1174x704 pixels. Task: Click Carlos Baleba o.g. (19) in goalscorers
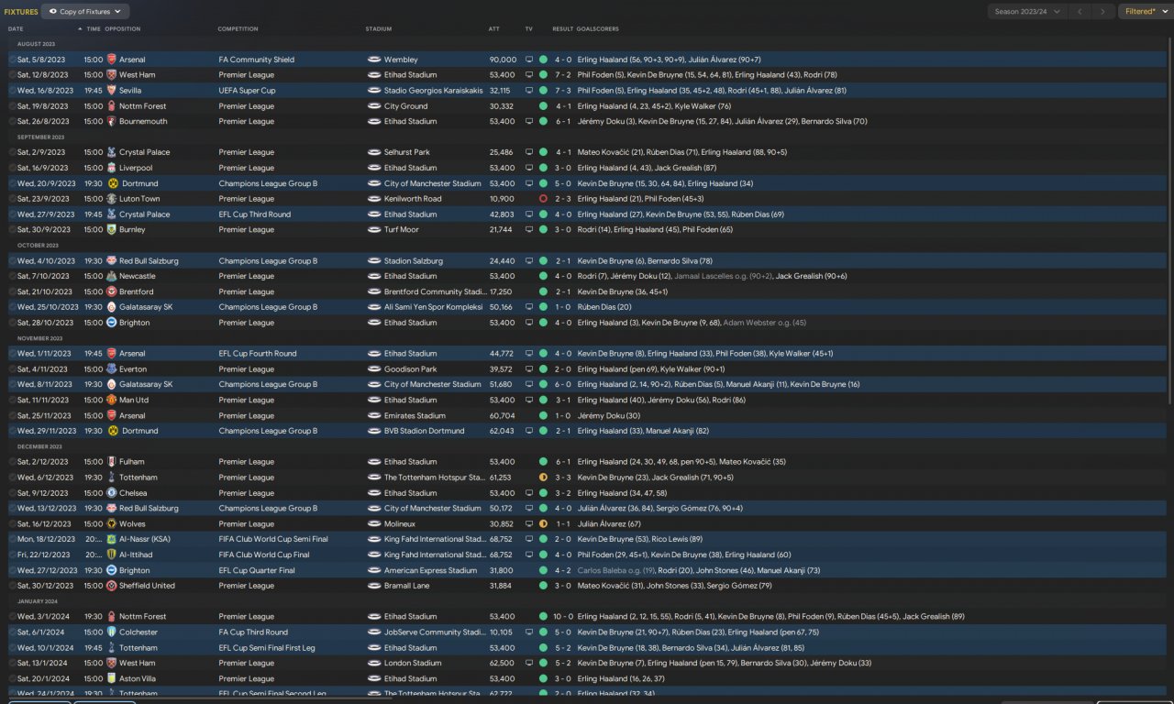(616, 570)
